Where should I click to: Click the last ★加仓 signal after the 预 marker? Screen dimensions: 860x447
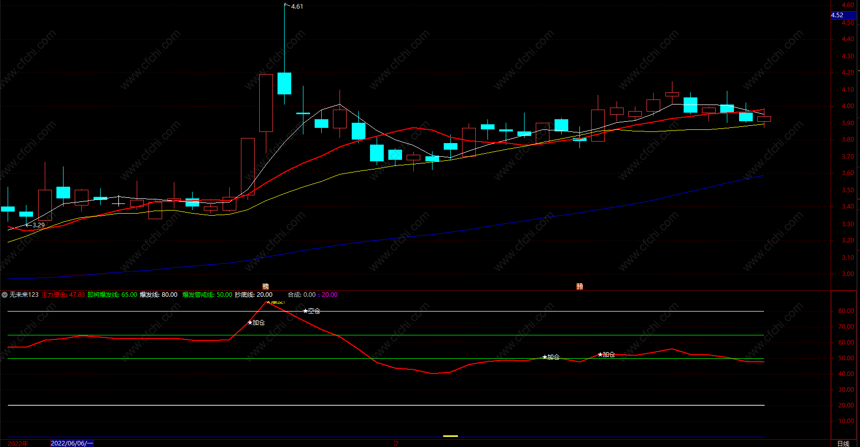606,355
